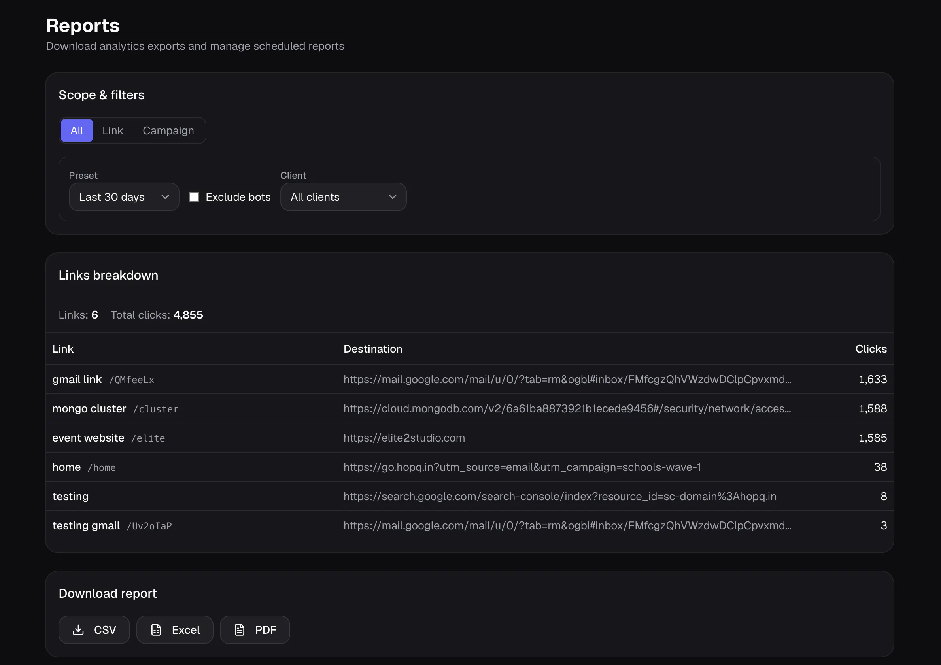
Task: Download the report as PDF
Action: [255, 630]
